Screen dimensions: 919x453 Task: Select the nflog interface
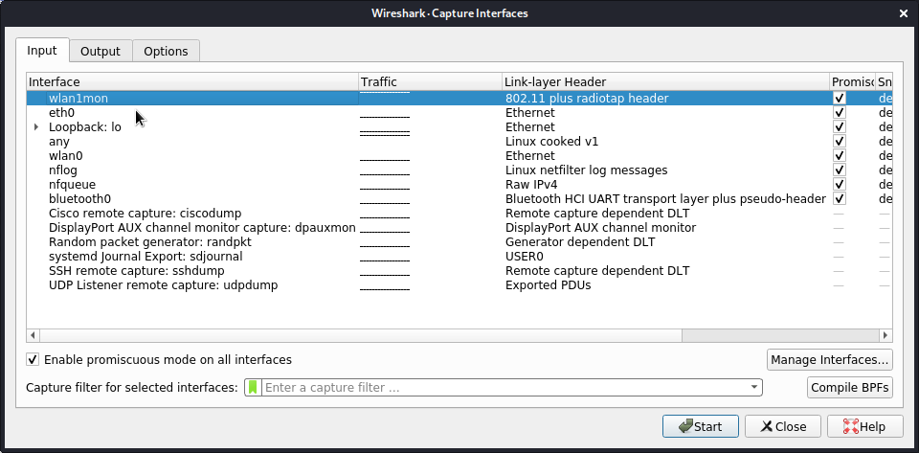point(63,170)
